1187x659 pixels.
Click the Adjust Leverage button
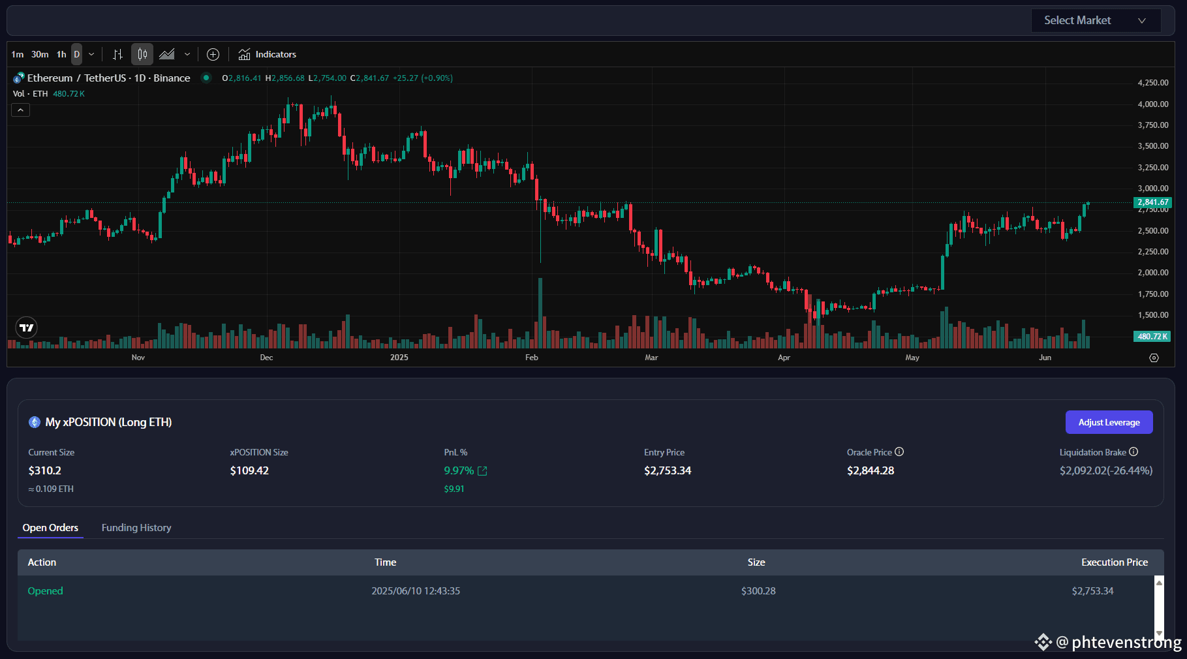[x=1109, y=422]
